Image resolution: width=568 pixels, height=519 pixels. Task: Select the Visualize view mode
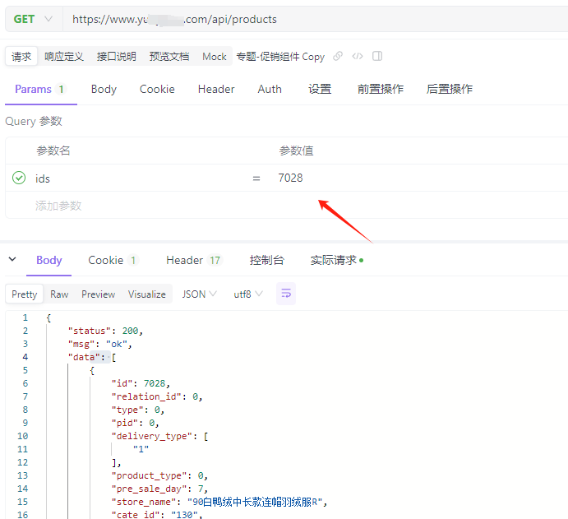[146, 294]
